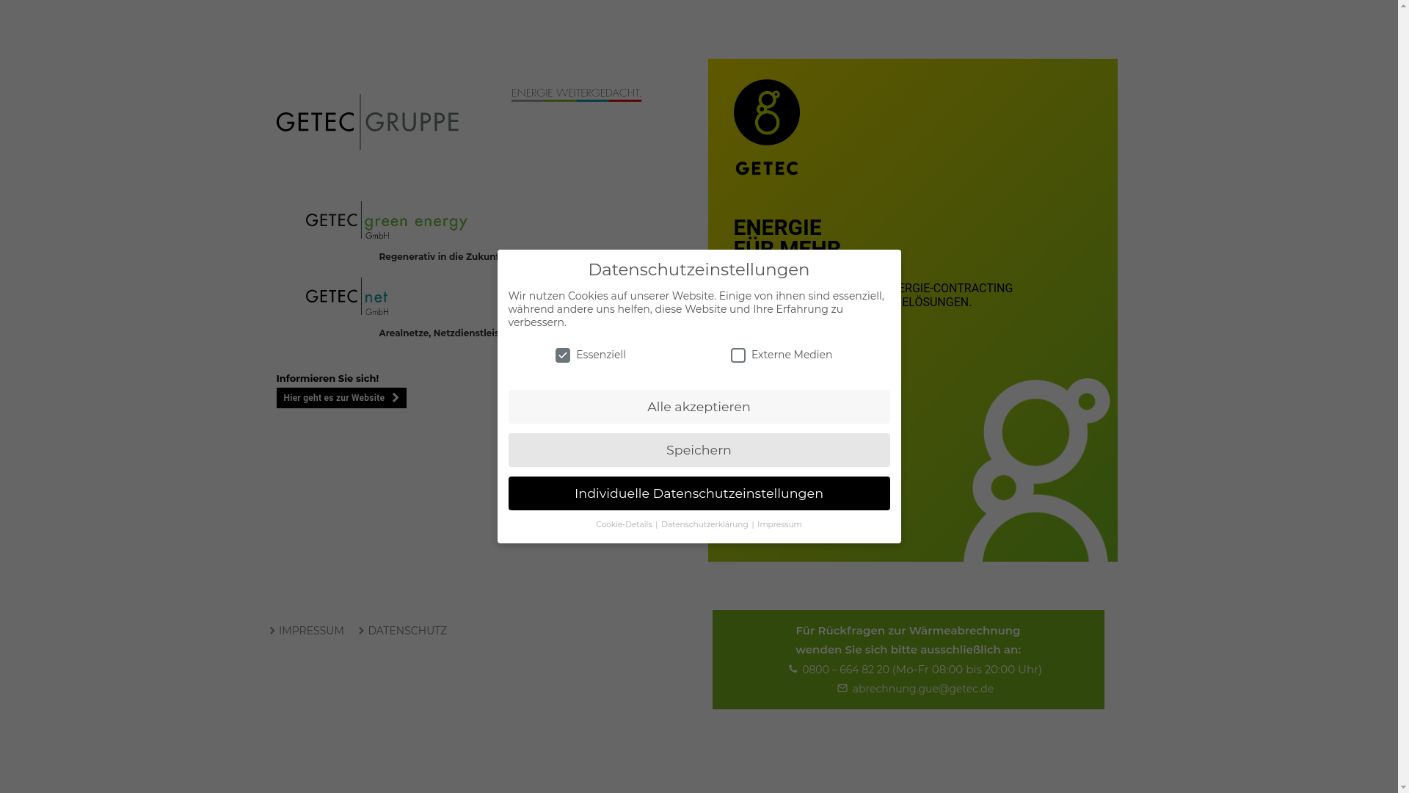Accept all cookies with Alle akzeptieren
The height and width of the screenshot is (793, 1409).
[699, 407]
